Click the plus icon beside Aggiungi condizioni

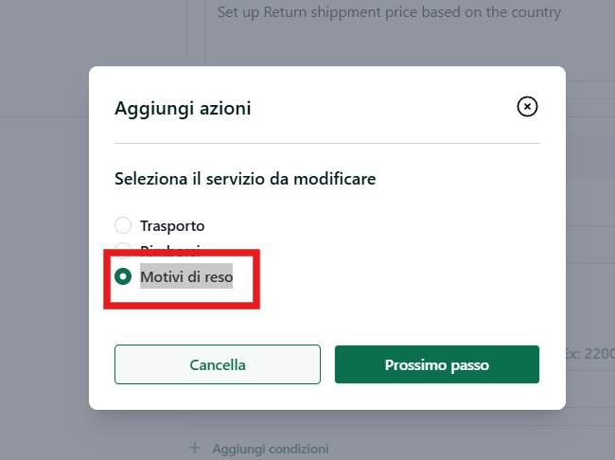click(x=195, y=448)
